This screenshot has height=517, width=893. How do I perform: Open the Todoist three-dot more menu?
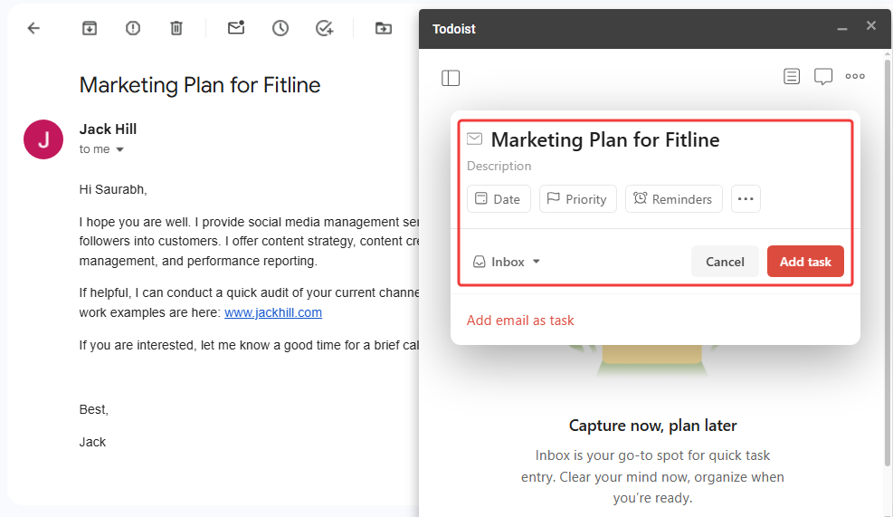coord(855,77)
